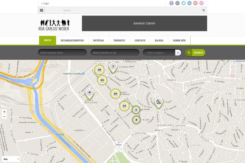
Task: Open the Estabelecimentos menu
Action: tap(72, 41)
